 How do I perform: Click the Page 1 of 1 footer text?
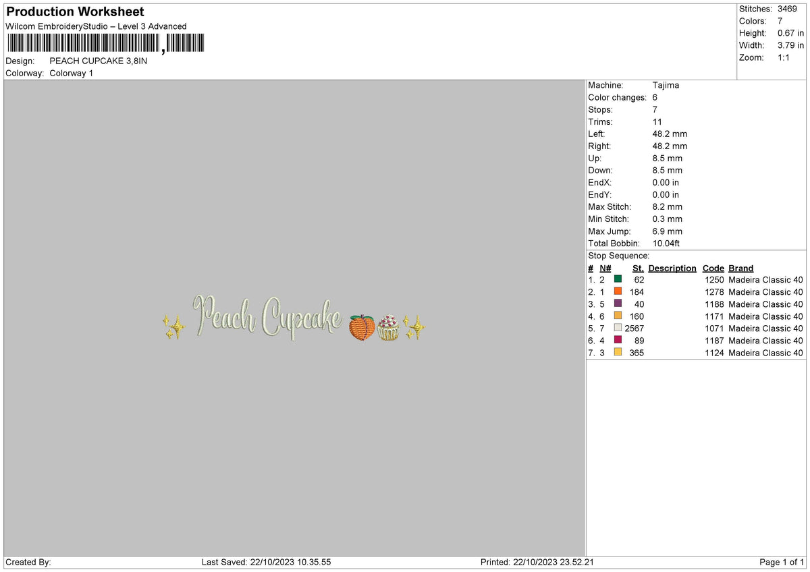(x=782, y=562)
